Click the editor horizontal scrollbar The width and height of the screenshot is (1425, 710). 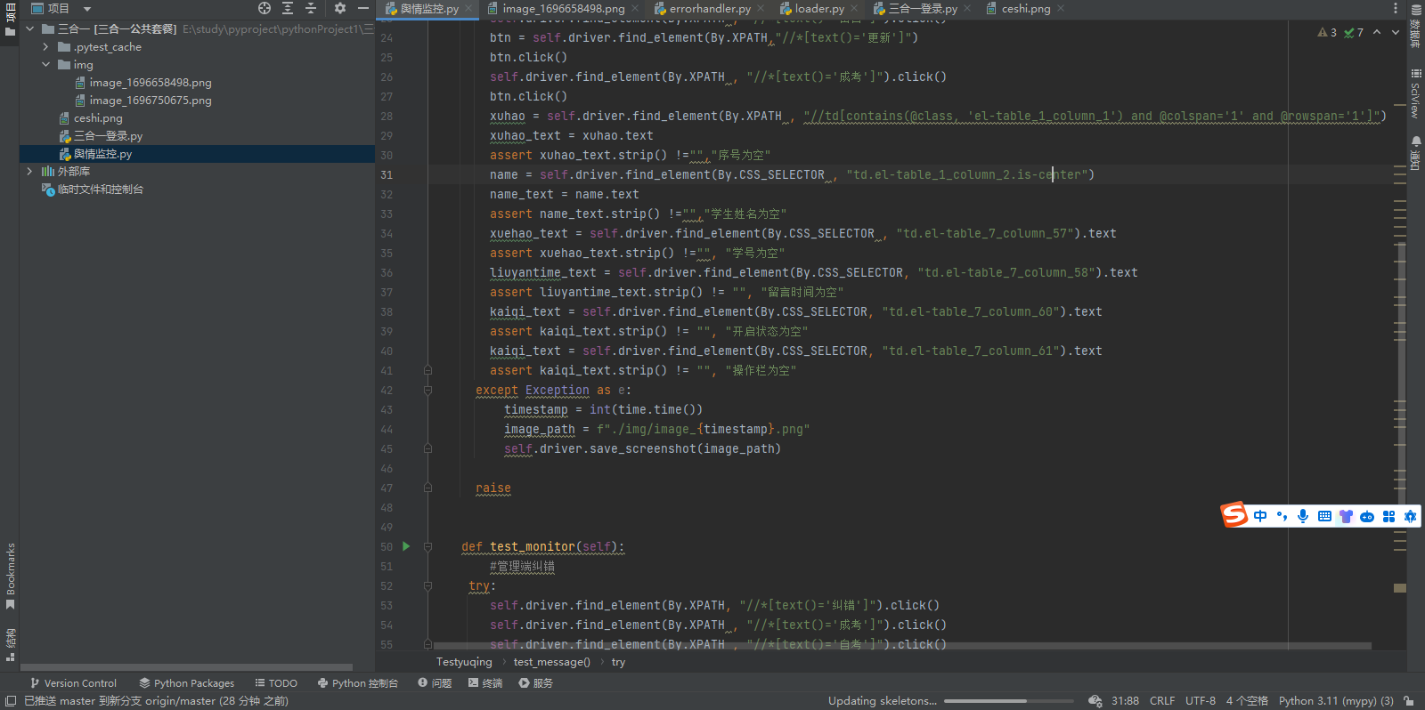tap(902, 646)
